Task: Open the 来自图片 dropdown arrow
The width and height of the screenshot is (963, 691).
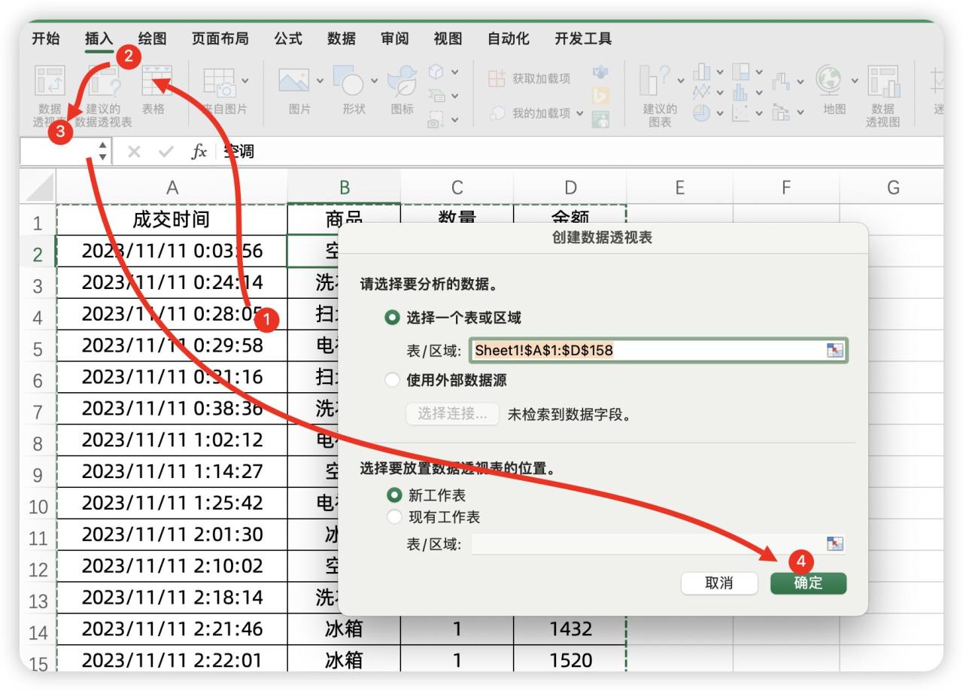Action: 245,80
